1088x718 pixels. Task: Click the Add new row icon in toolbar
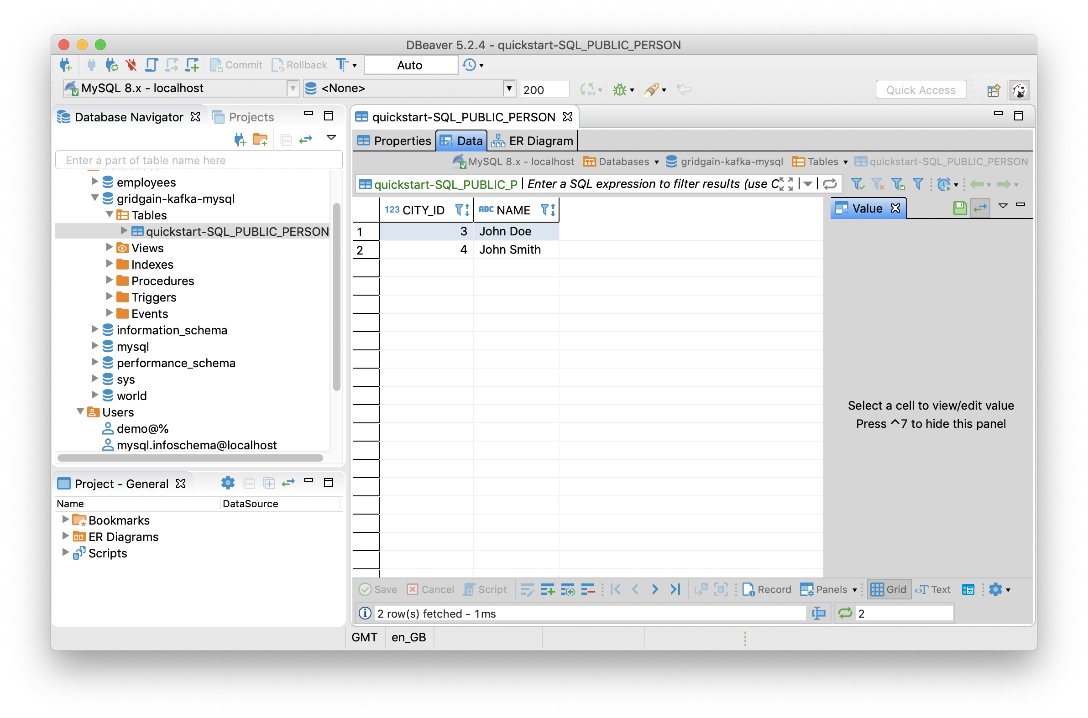tap(546, 591)
